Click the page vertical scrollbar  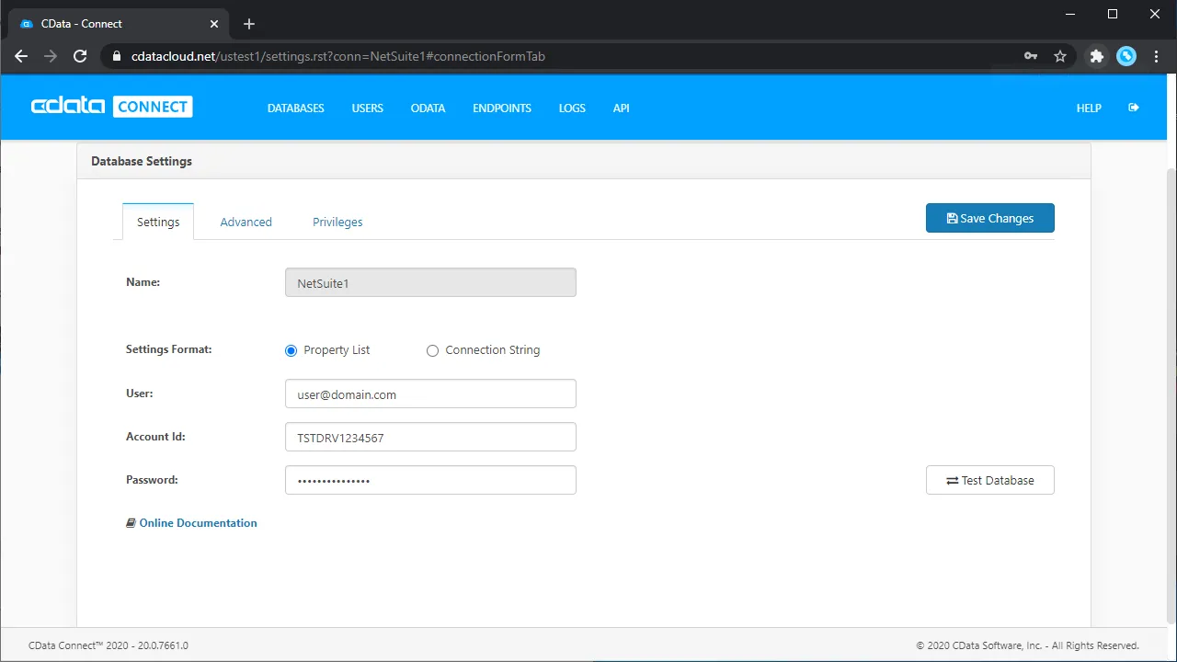1171,395
